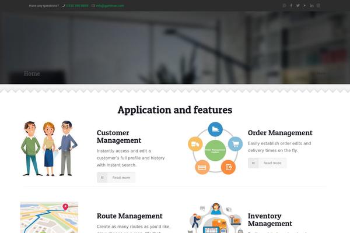Image resolution: width=350 pixels, height=233 pixels.
Task: Click the Order Management cycle diagram
Action: [215, 148]
